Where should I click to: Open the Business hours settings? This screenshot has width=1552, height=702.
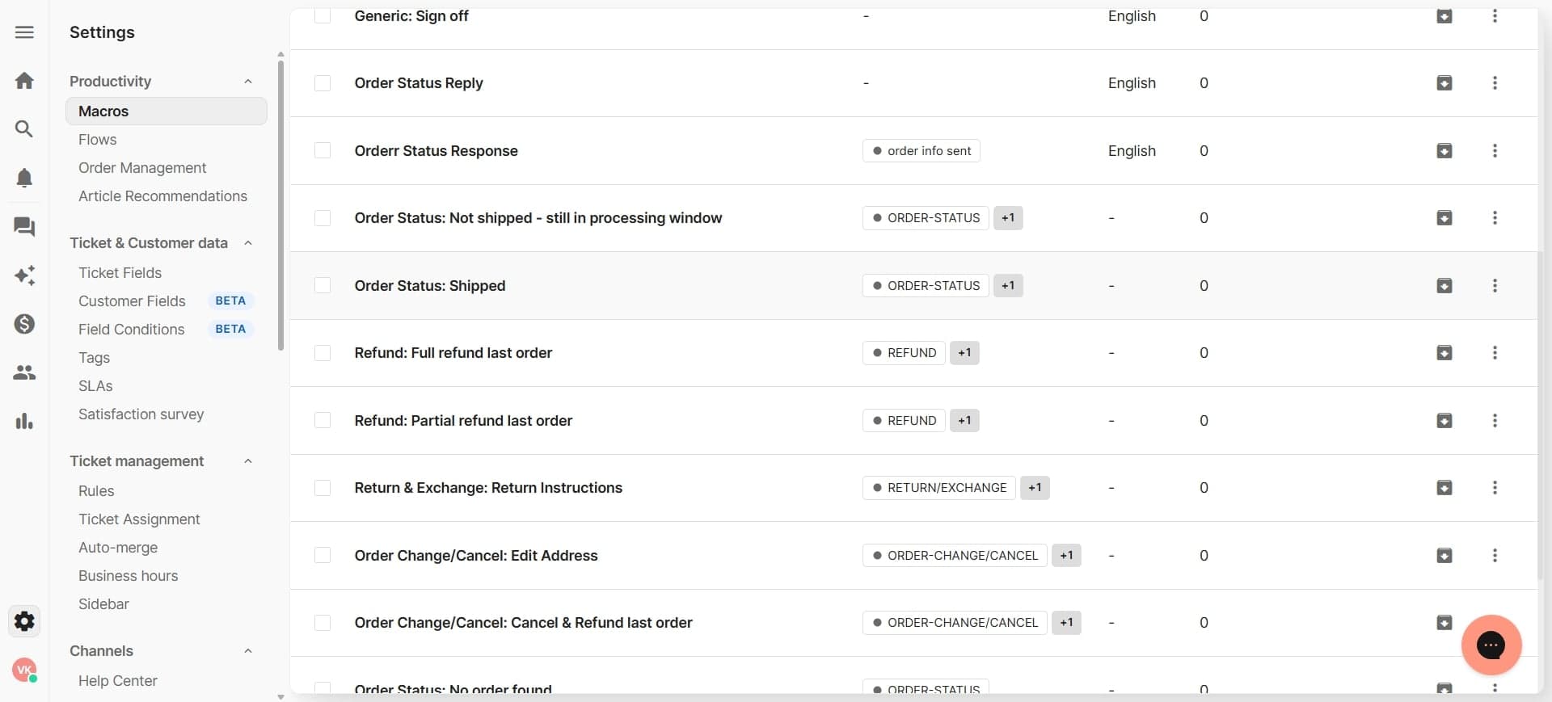pos(128,576)
